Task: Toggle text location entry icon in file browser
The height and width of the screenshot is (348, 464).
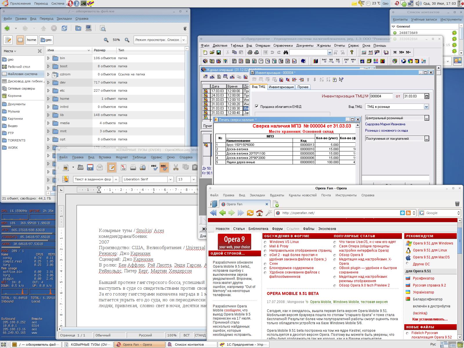Action: pos(8,40)
